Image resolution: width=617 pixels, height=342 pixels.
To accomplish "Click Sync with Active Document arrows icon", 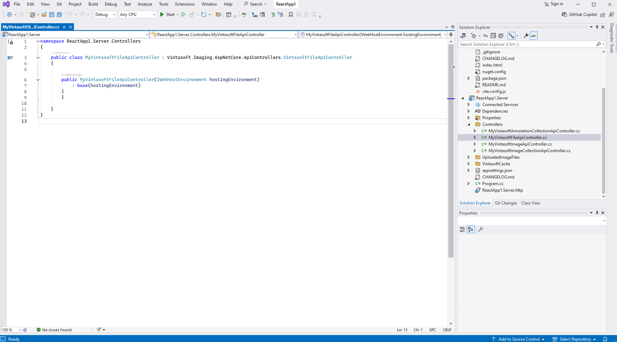I will (x=485, y=36).
